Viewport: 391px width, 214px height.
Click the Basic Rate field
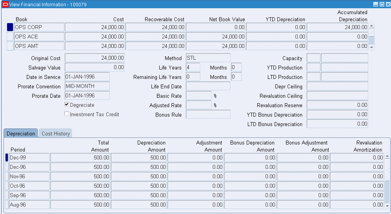[x=199, y=95]
